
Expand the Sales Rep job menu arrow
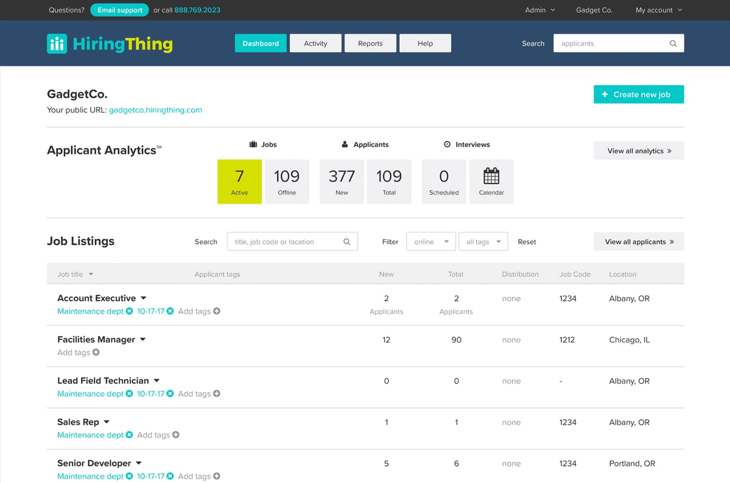point(107,422)
